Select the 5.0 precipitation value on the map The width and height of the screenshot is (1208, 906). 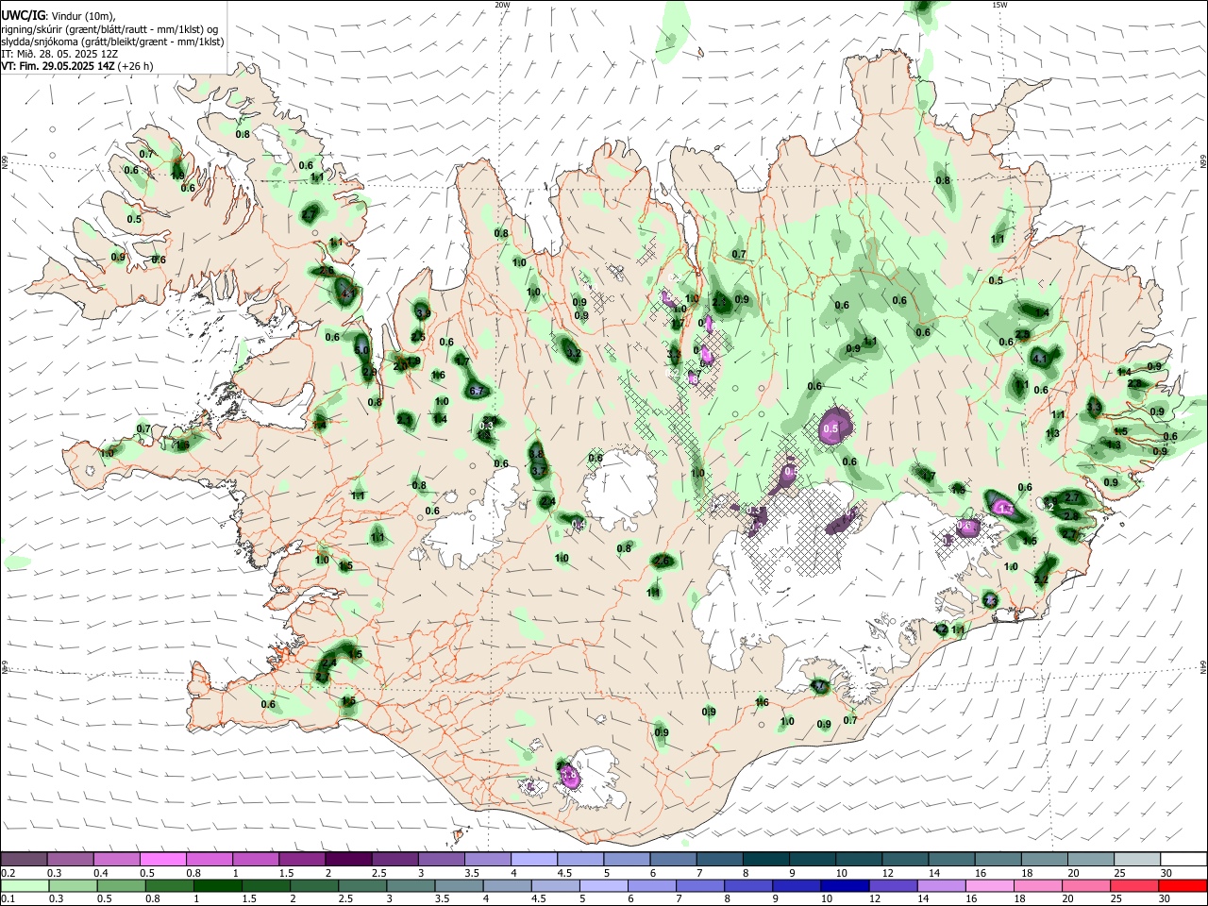pyautogui.click(x=361, y=349)
